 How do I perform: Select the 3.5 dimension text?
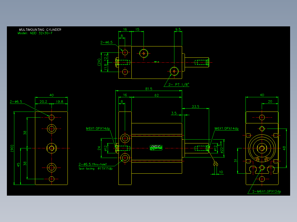tap(174, 113)
